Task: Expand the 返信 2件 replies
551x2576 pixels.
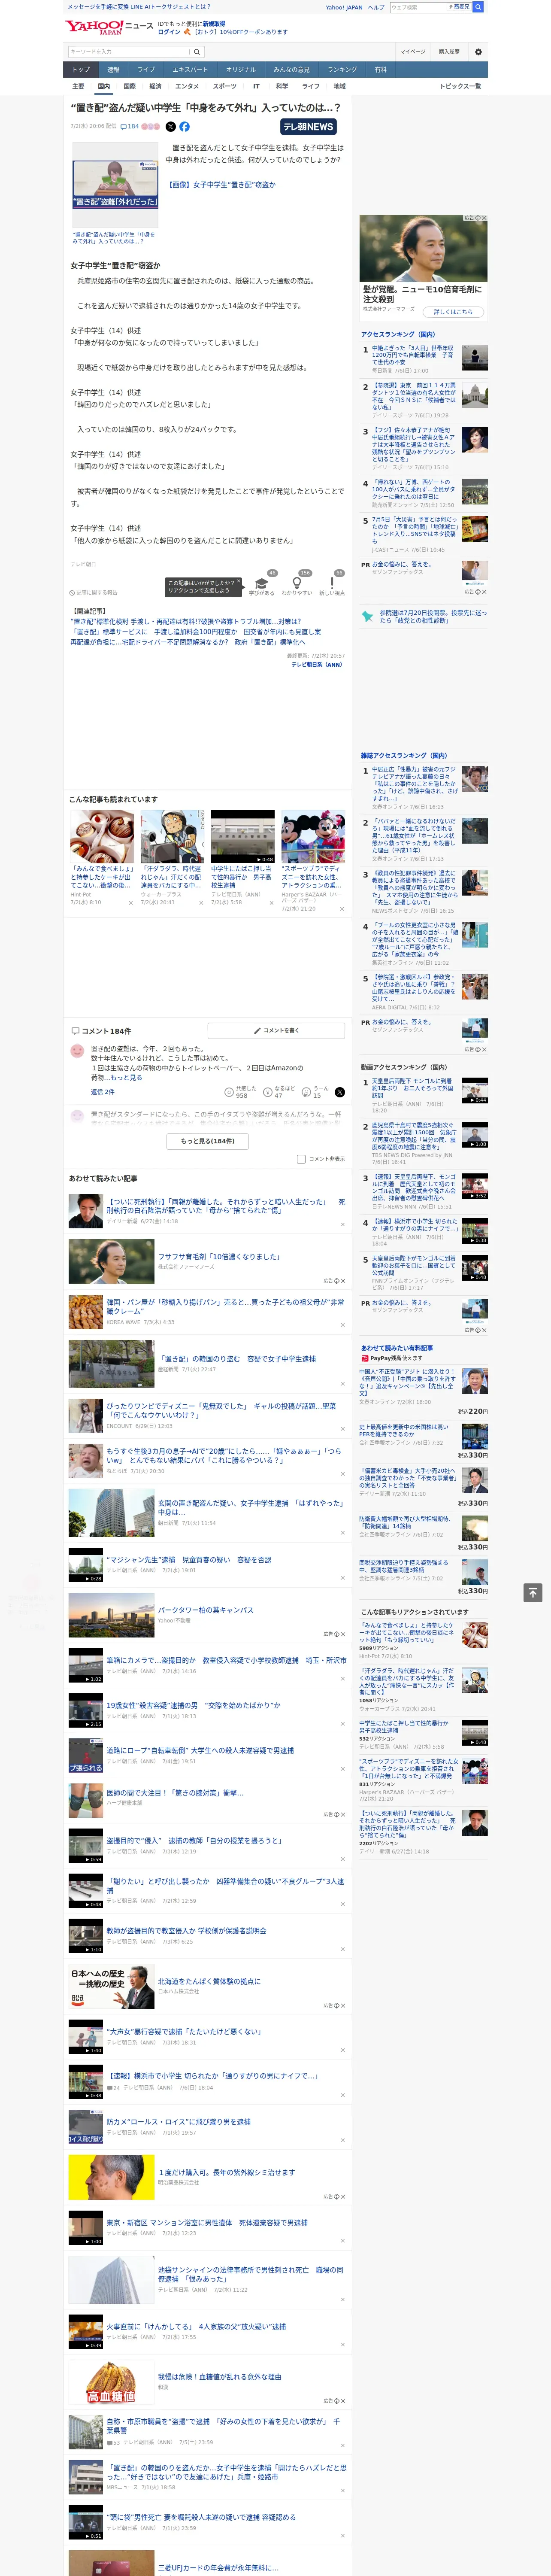Action: tap(102, 1092)
